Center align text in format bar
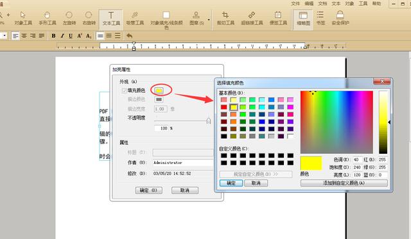Screen dimensions: 411x239 coord(24,36)
